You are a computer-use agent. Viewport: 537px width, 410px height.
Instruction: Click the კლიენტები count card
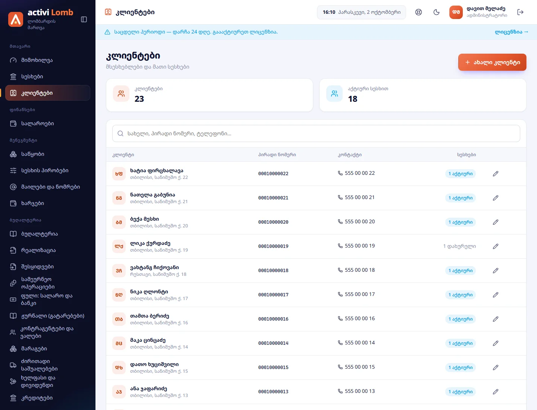(210, 95)
